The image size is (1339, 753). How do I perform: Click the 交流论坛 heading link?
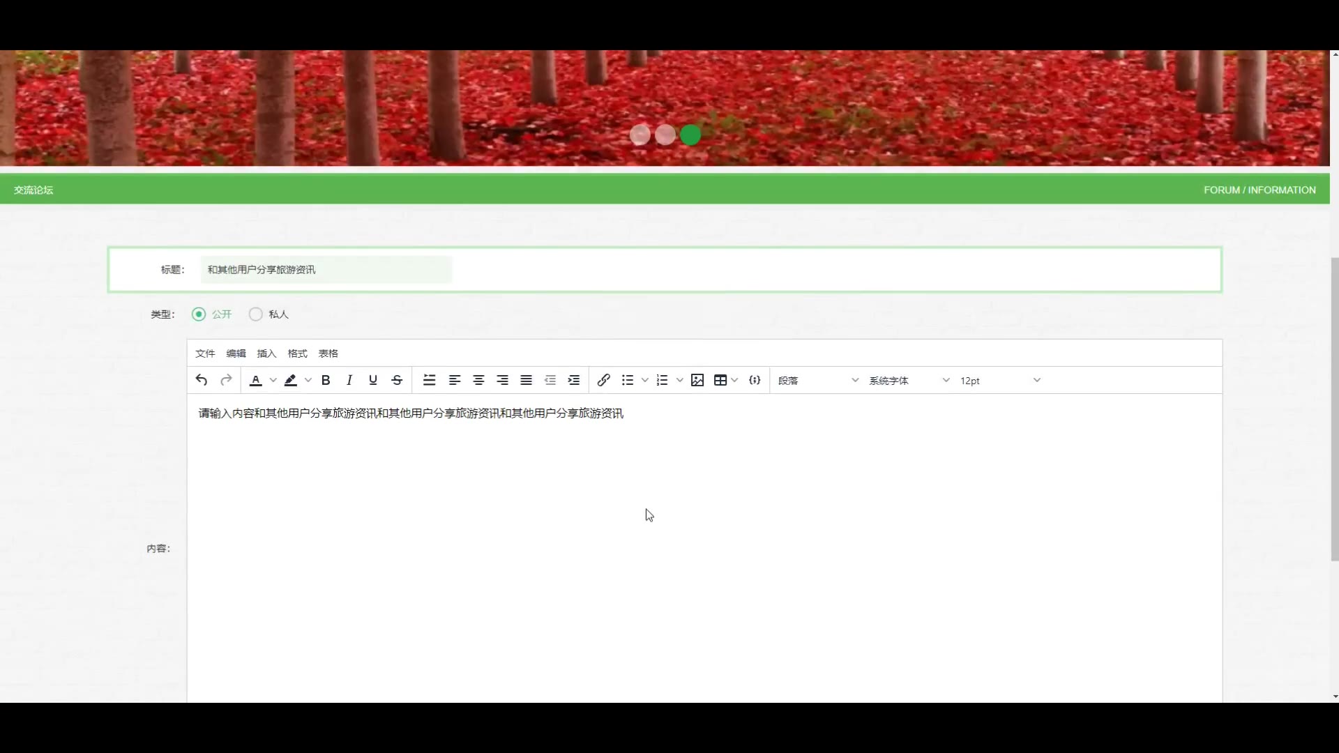(33, 190)
